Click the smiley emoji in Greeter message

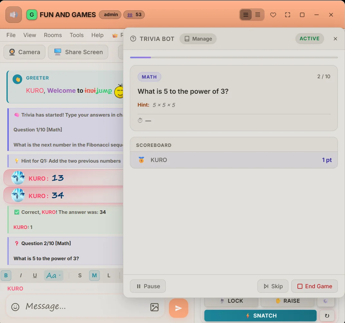(x=119, y=91)
